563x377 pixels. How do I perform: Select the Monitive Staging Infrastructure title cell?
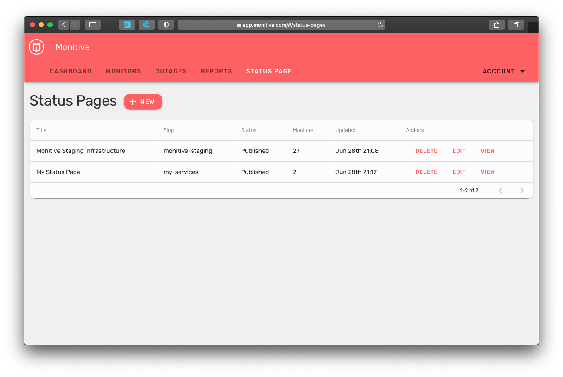81,151
